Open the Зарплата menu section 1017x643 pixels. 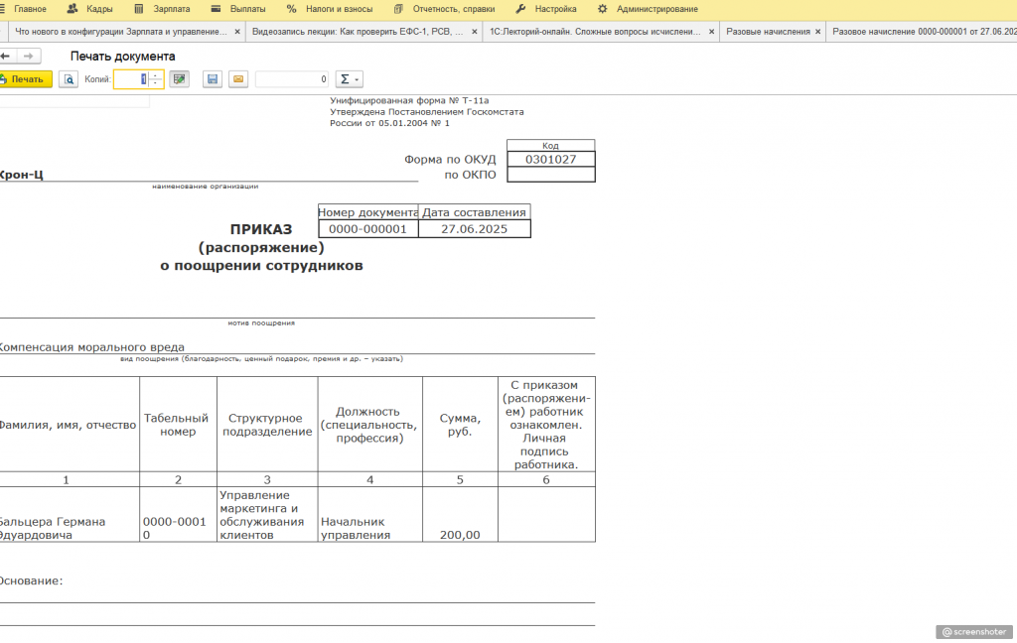(172, 9)
